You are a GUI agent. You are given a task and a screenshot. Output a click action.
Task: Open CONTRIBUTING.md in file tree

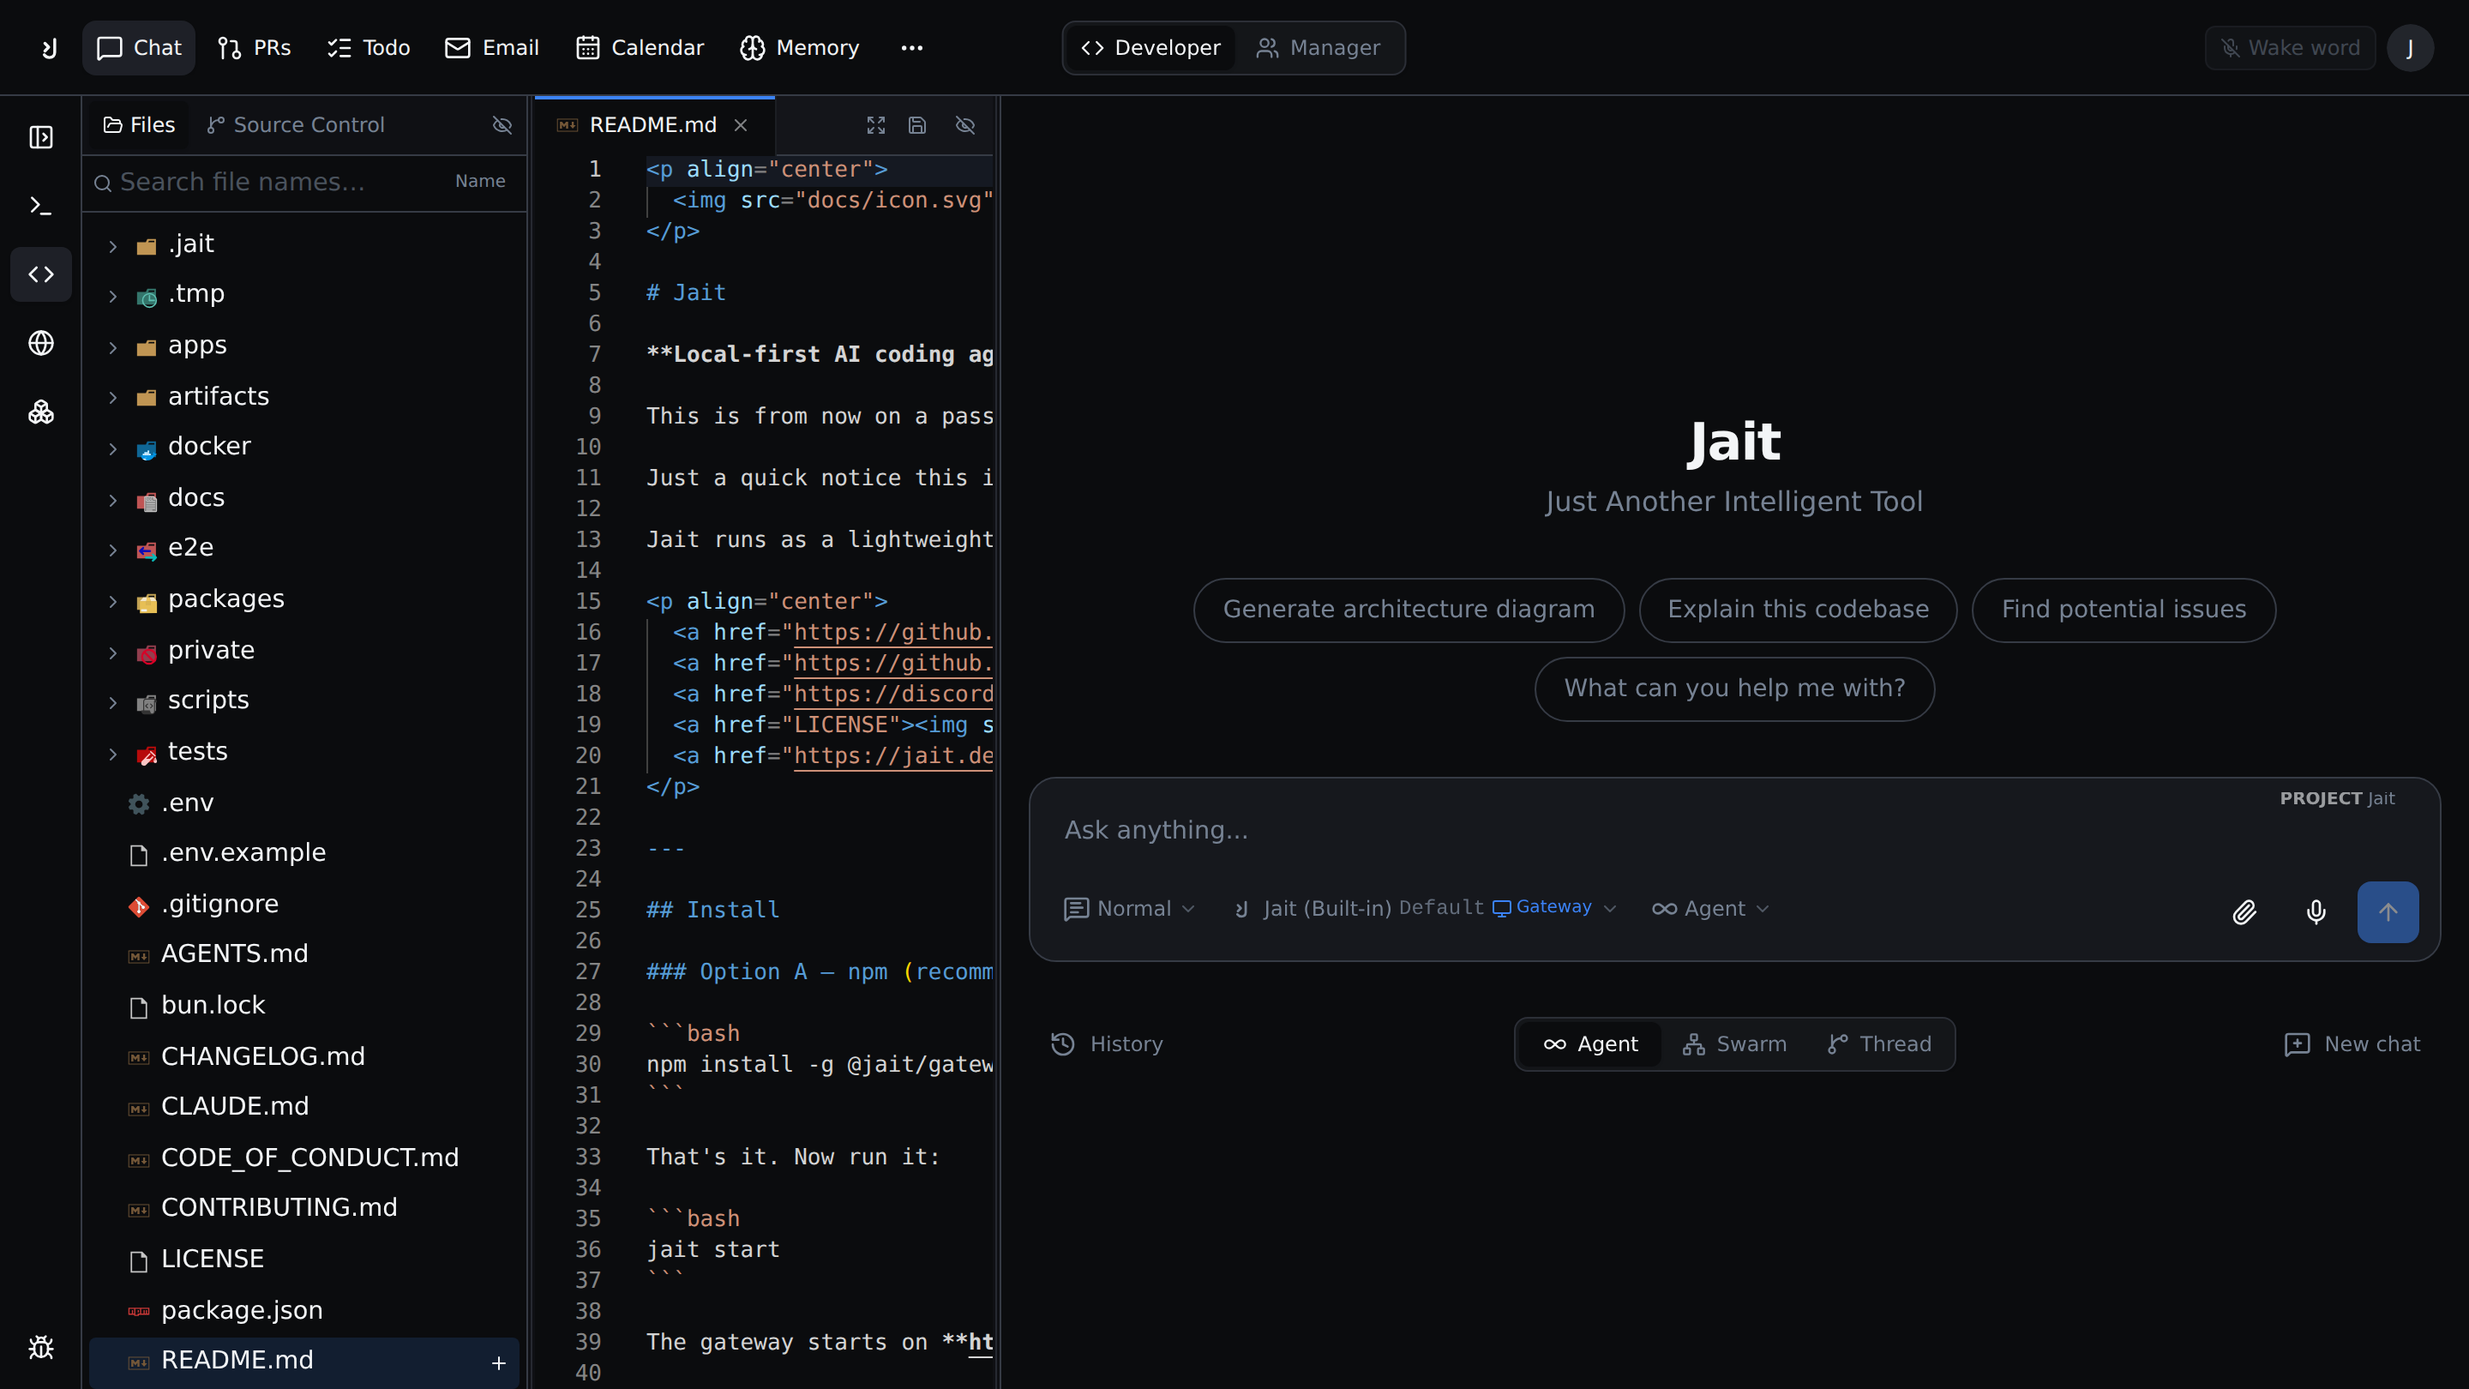click(303, 1209)
